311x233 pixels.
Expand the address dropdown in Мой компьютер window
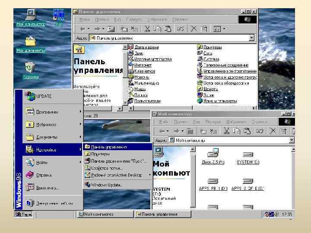point(292,140)
